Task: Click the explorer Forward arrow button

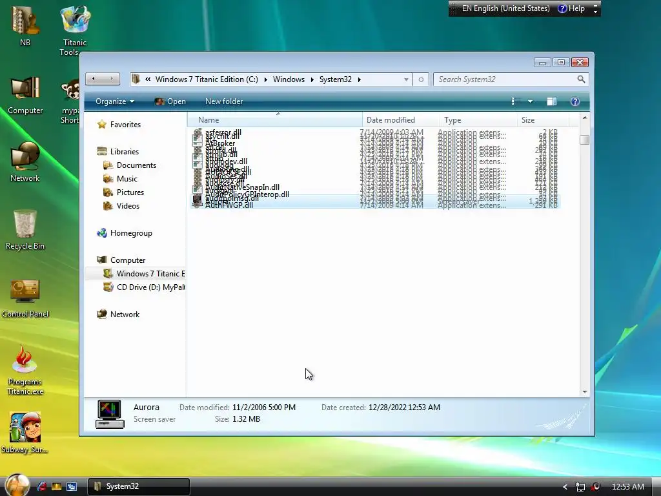Action: point(111,79)
